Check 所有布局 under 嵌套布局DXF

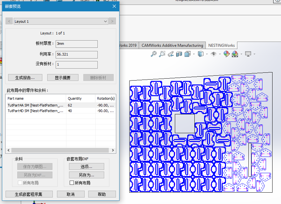coord(72,183)
